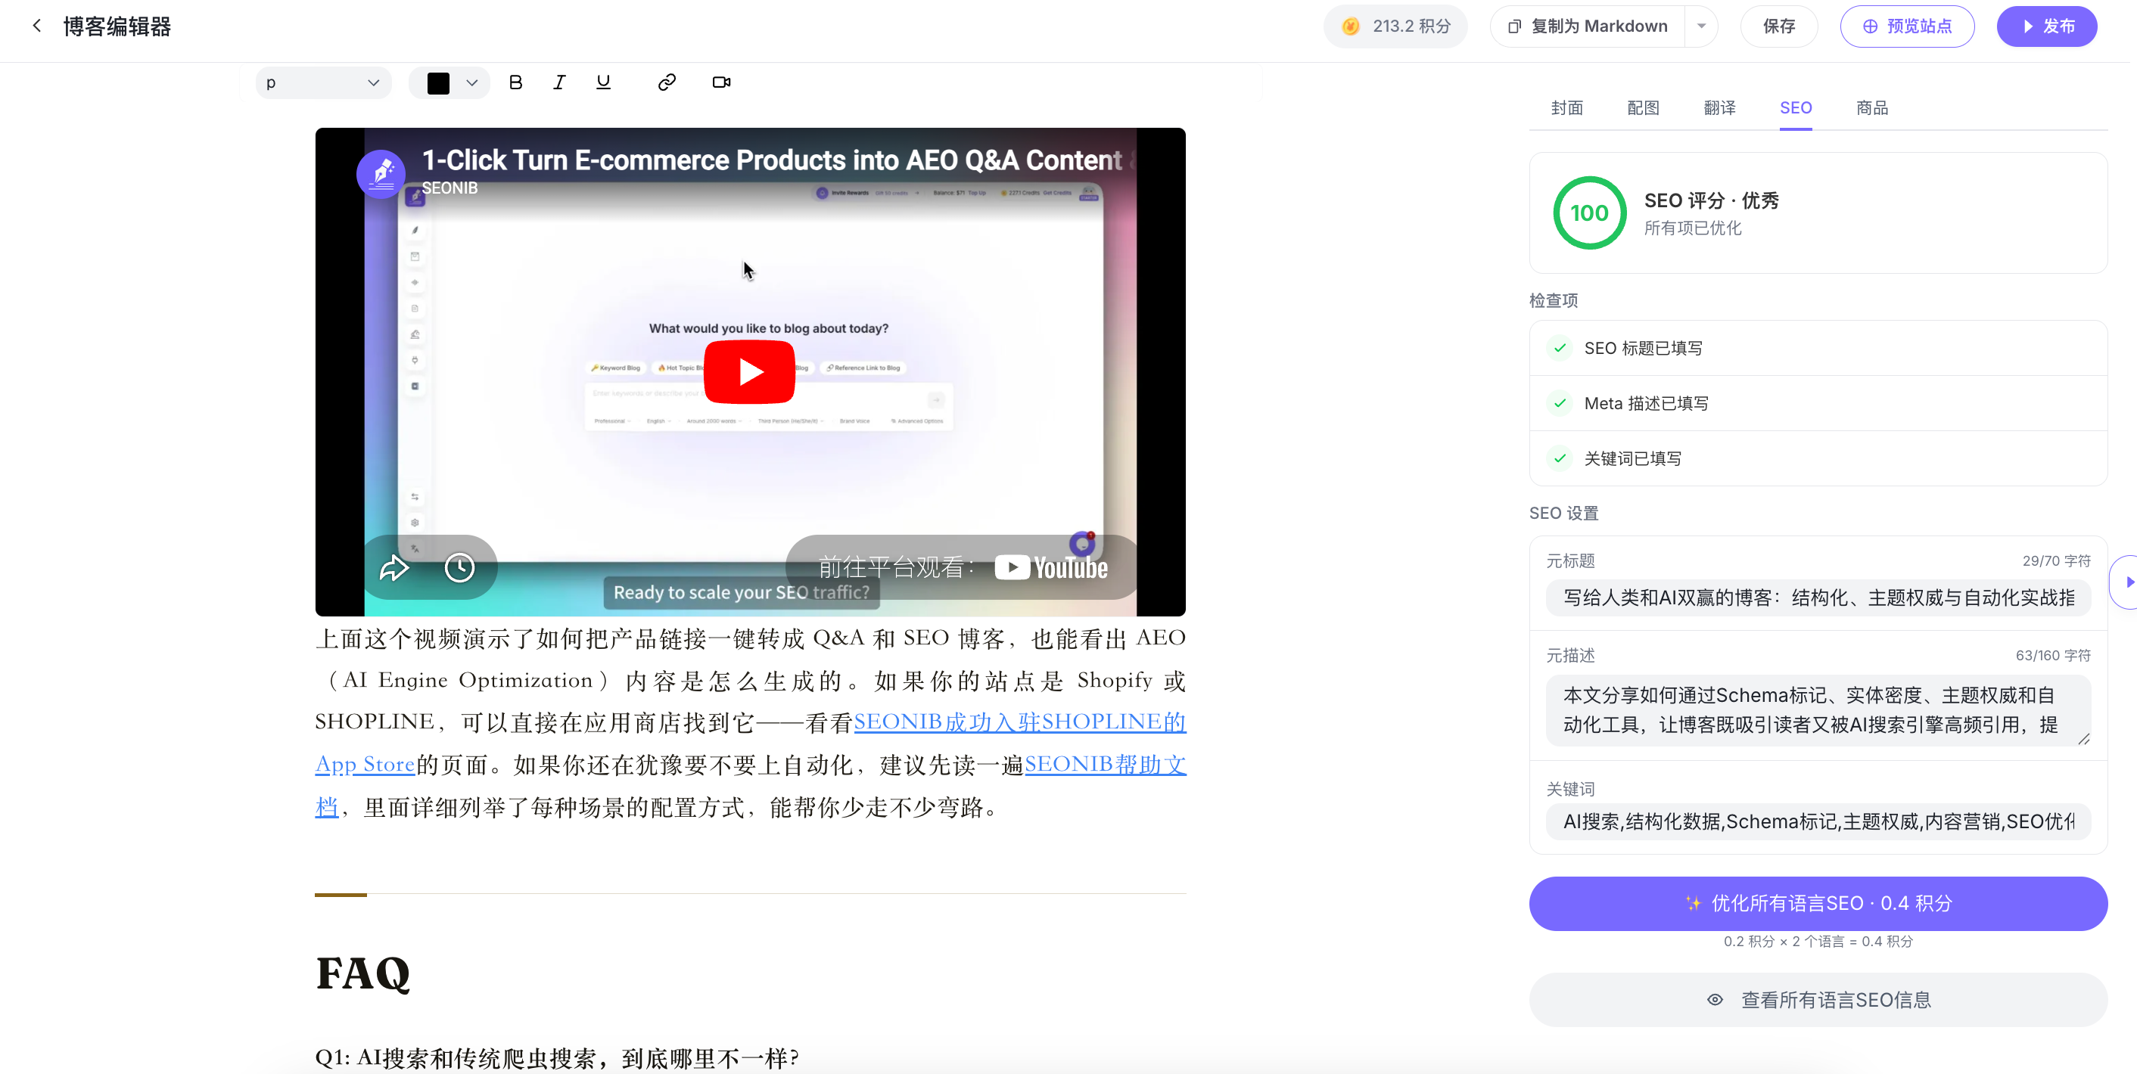This screenshot has width=2137, height=1074.
Task: Toggle underline formatting
Action: click(603, 82)
